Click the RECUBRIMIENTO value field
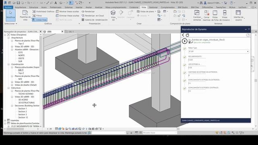 pos(197,60)
